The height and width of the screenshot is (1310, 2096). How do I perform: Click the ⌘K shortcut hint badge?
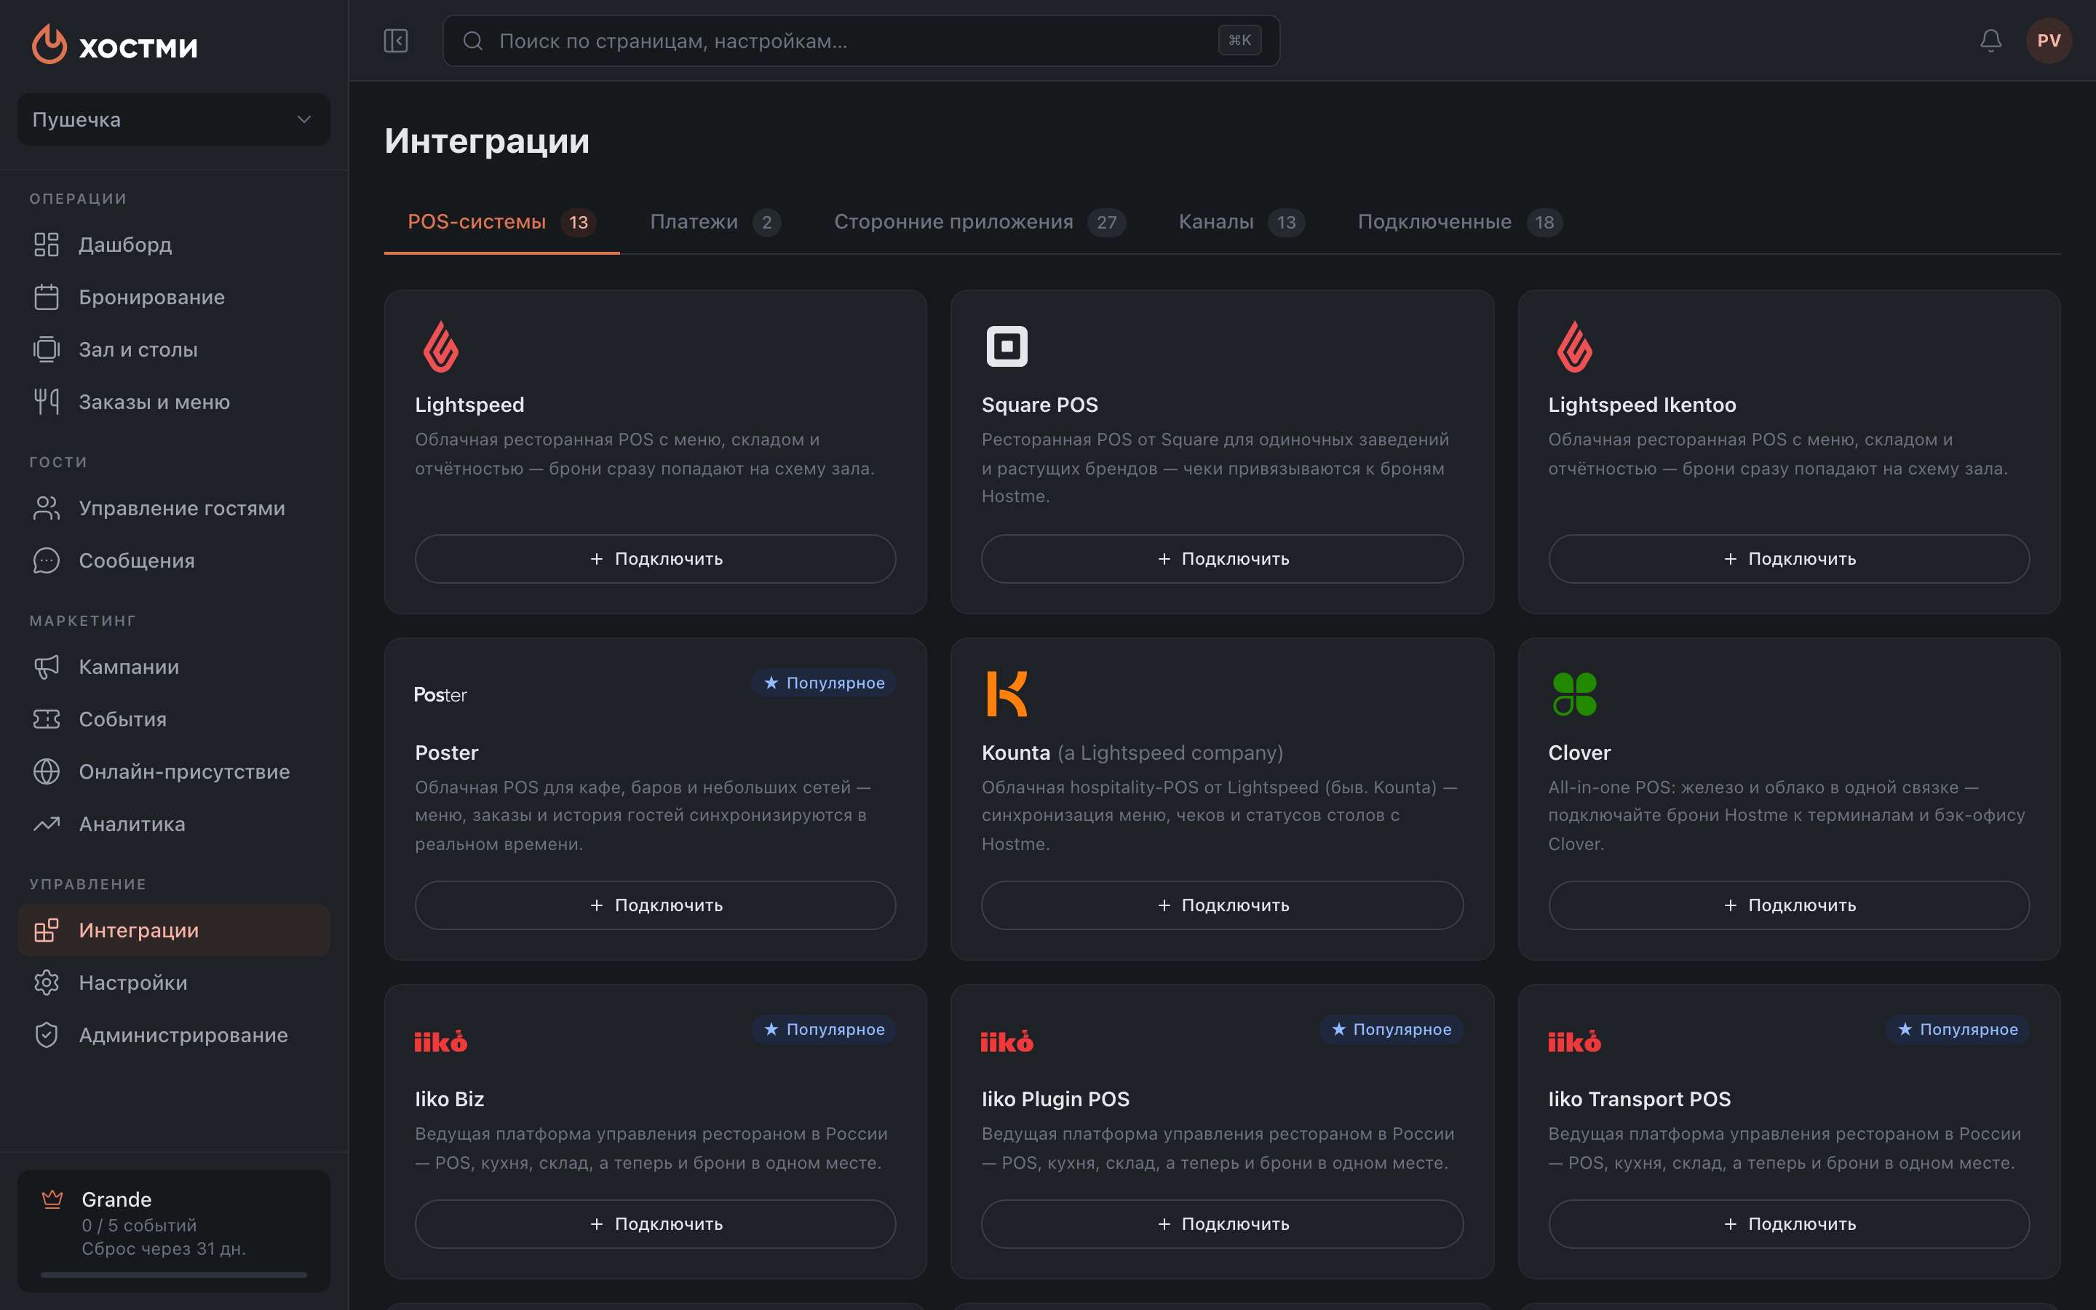click(1239, 41)
